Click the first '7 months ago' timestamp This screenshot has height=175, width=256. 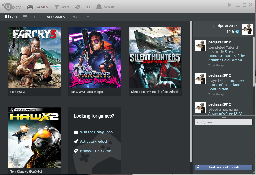(x=217, y=65)
